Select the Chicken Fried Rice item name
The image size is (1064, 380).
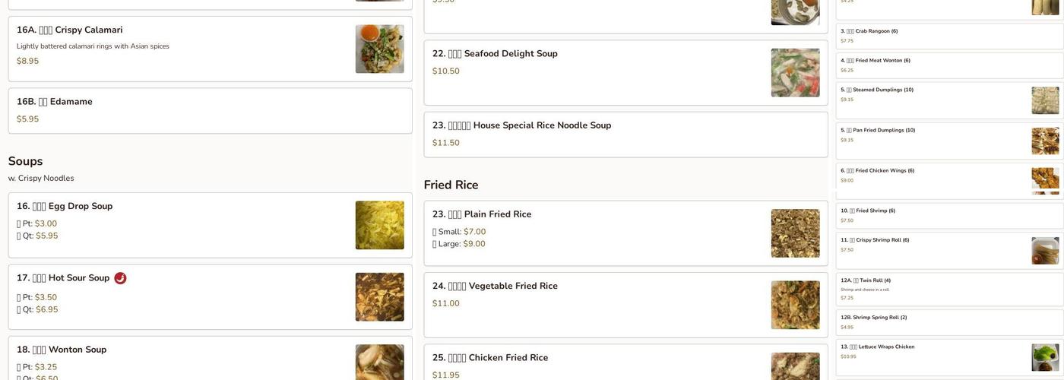[508, 358]
